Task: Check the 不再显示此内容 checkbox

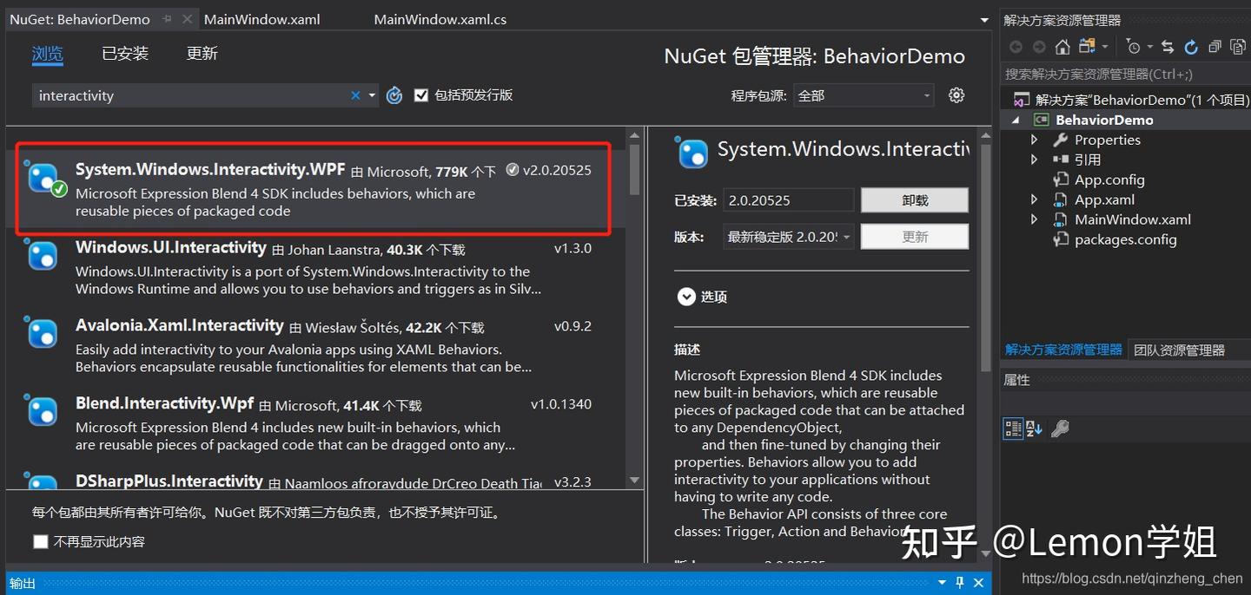Action: tap(40, 541)
